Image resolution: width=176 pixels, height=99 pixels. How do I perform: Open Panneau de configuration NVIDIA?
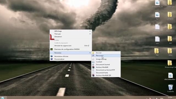pyautogui.click(x=71, y=49)
